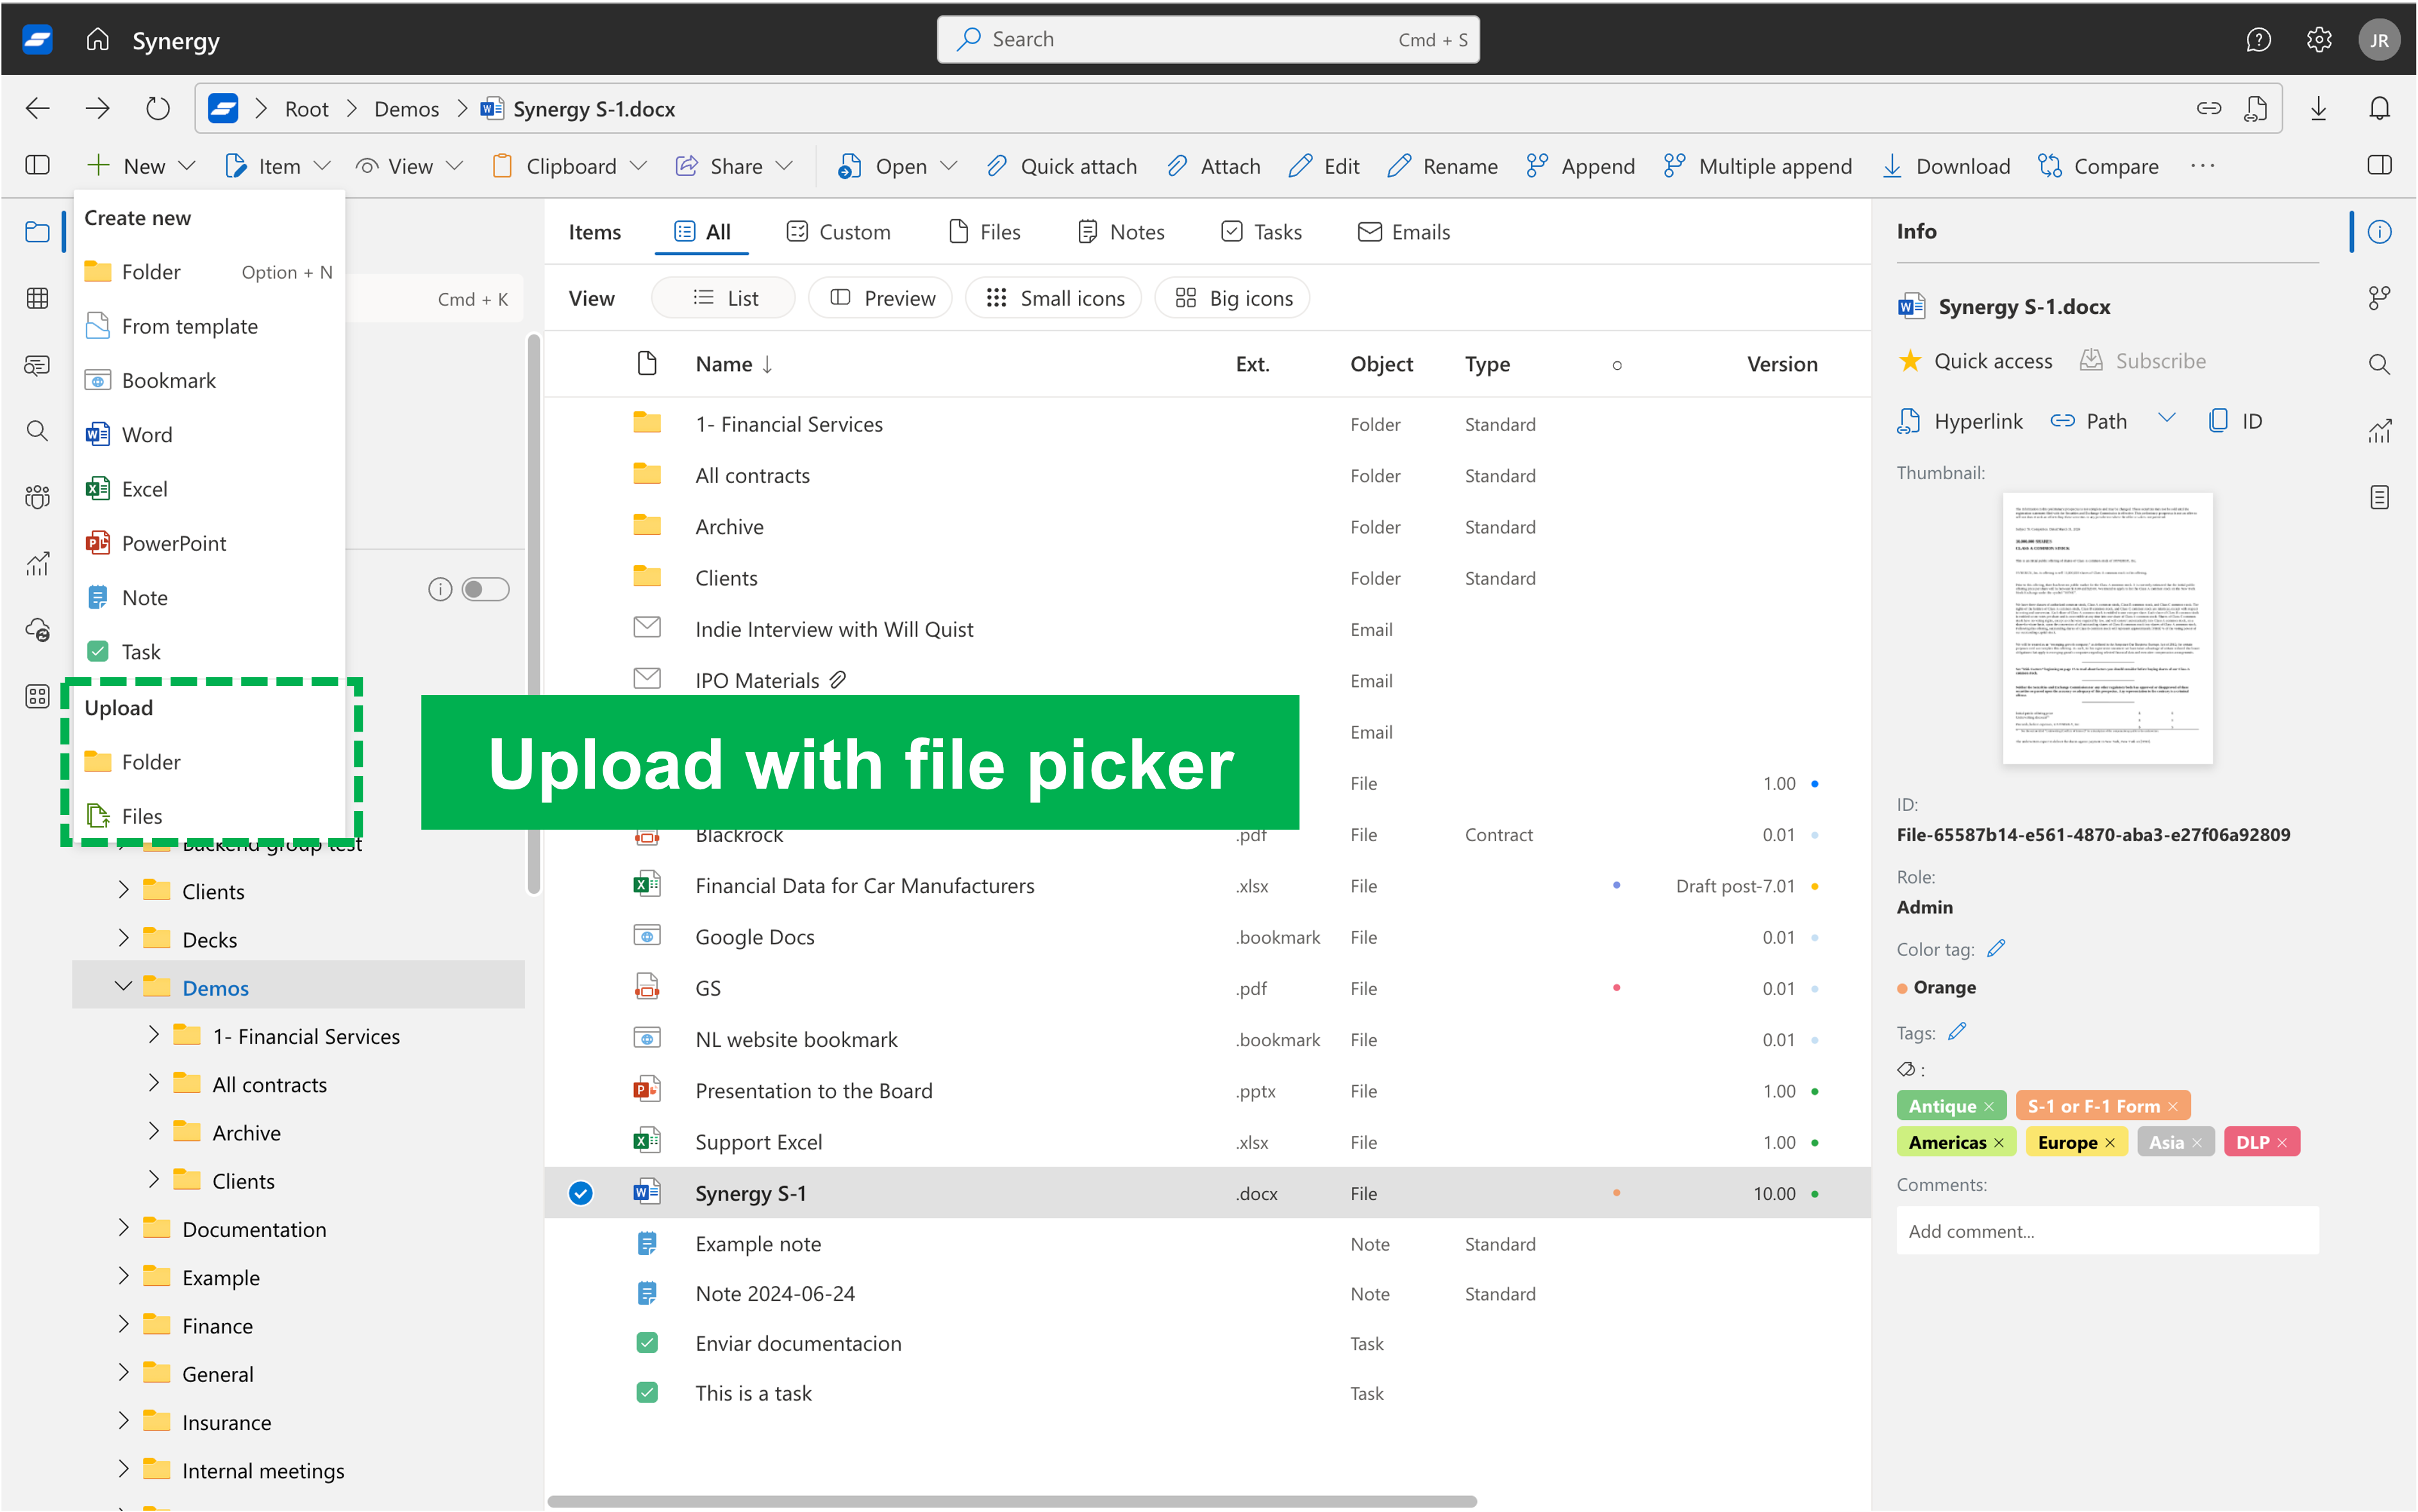This screenshot has height=1512, width=2418.
Task: Select the Big icons view option
Action: coord(1233,298)
